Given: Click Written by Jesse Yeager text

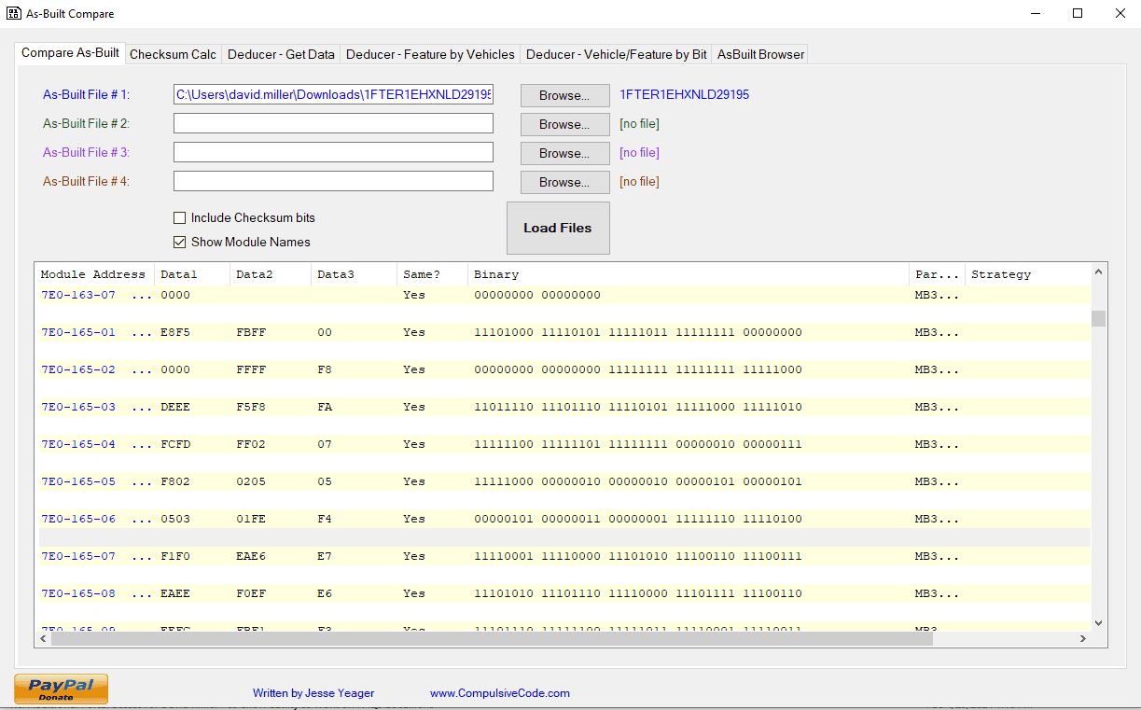Looking at the screenshot, I should click(x=313, y=693).
